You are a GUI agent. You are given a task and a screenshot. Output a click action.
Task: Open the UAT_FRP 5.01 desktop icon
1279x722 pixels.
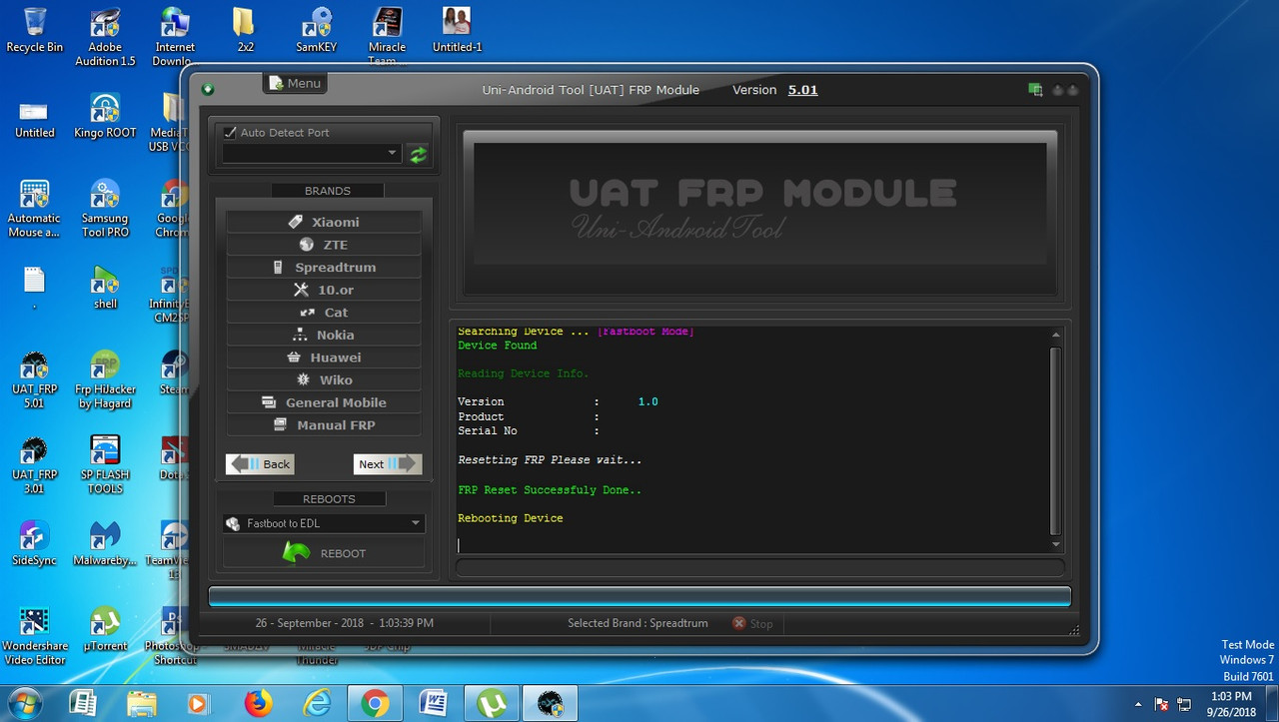[34, 381]
